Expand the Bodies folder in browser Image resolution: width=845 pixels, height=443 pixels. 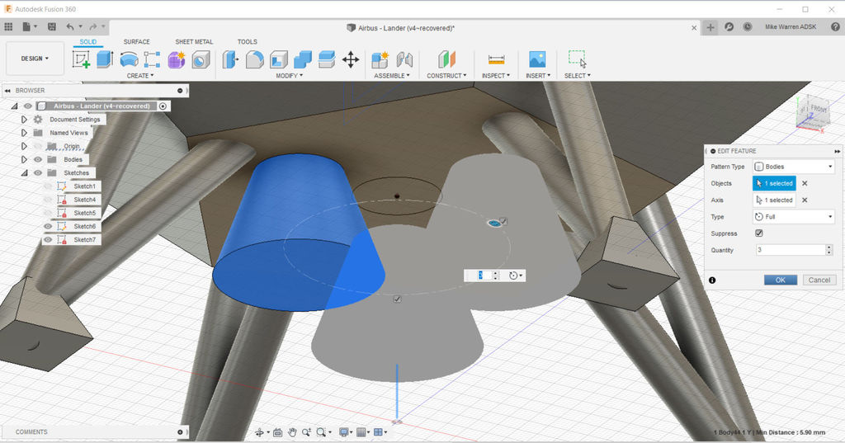[x=25, y=159]
